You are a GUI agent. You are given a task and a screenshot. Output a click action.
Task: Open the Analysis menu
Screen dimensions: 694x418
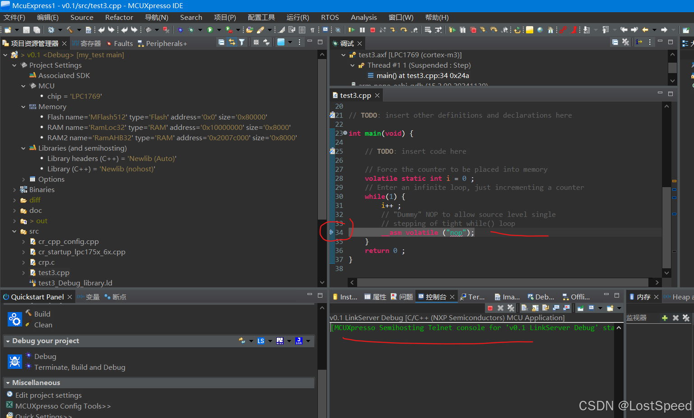[364, 18]
